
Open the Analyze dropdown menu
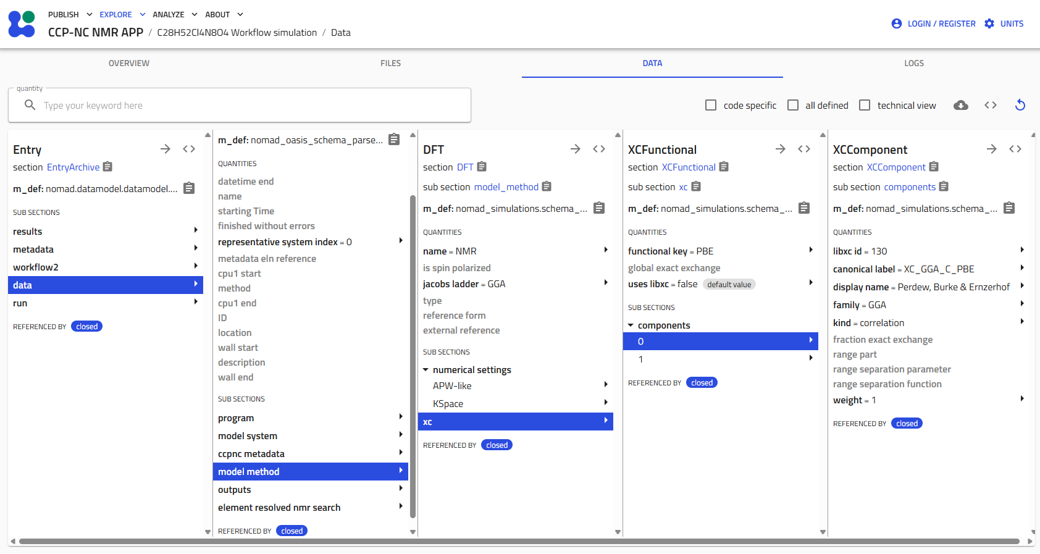[175, 14]
